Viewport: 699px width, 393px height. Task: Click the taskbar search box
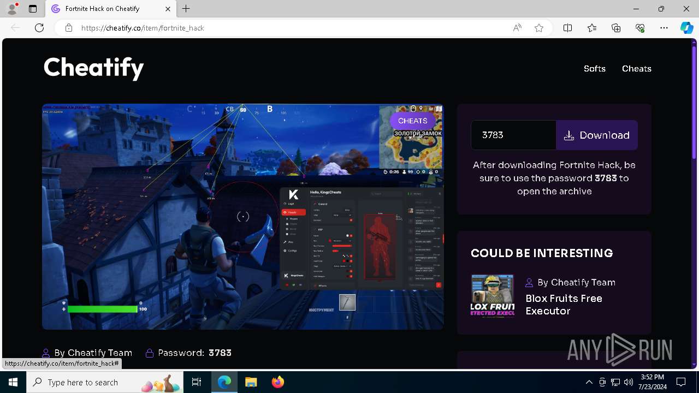pyautogui.click(x=105, y=382)
